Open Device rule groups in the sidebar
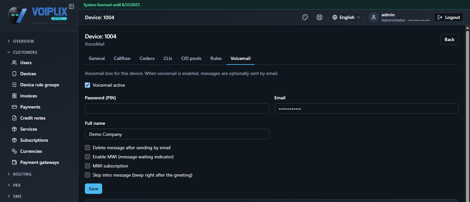 coord(39,85)
